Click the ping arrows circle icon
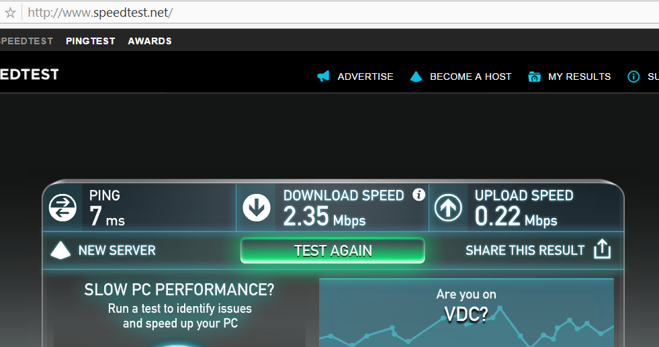This screenshot has width=659, height=347. coord(62,207)
